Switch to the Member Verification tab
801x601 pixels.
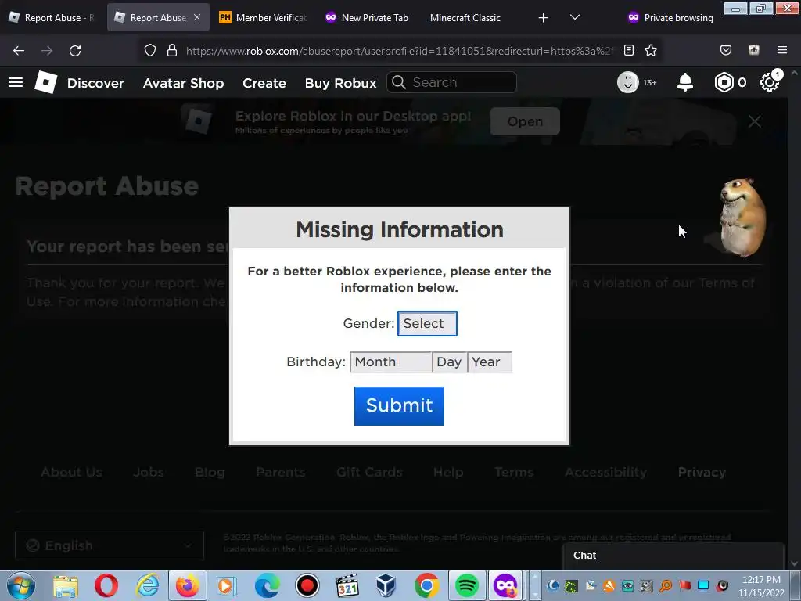(x=262, y=18)
